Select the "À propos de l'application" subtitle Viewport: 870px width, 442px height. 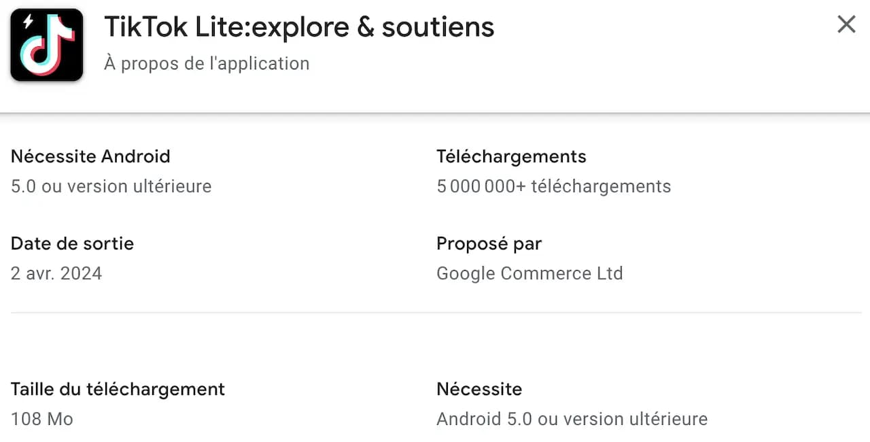tap(206, 63)
